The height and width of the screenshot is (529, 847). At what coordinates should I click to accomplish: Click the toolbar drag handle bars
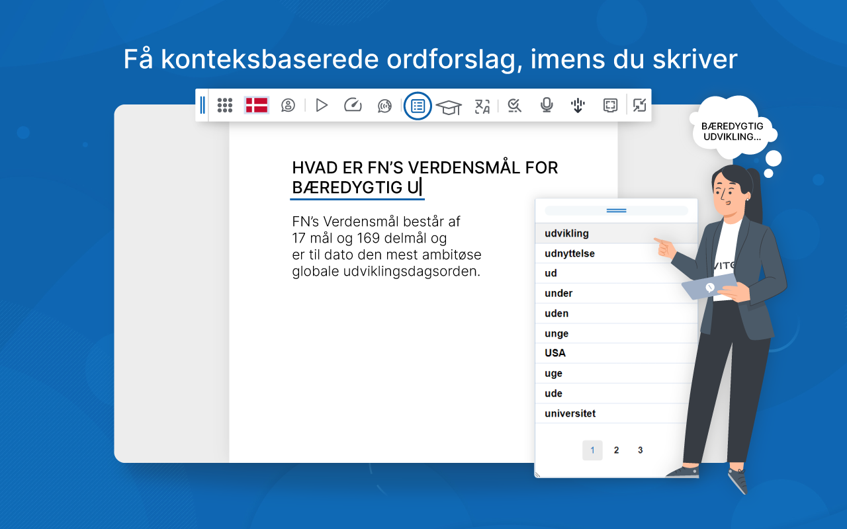pos(202,105)
